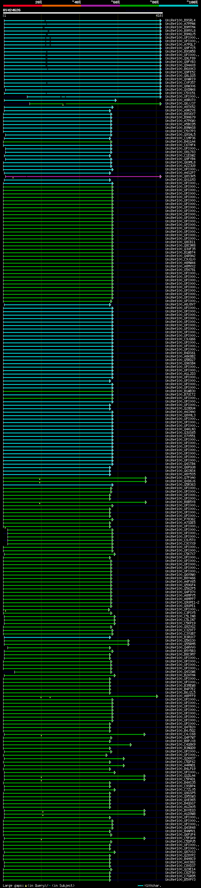201x888 pixels.
Task: Click hit label UniRef100_B6U0K3
Action: click(x=180, y=69)
